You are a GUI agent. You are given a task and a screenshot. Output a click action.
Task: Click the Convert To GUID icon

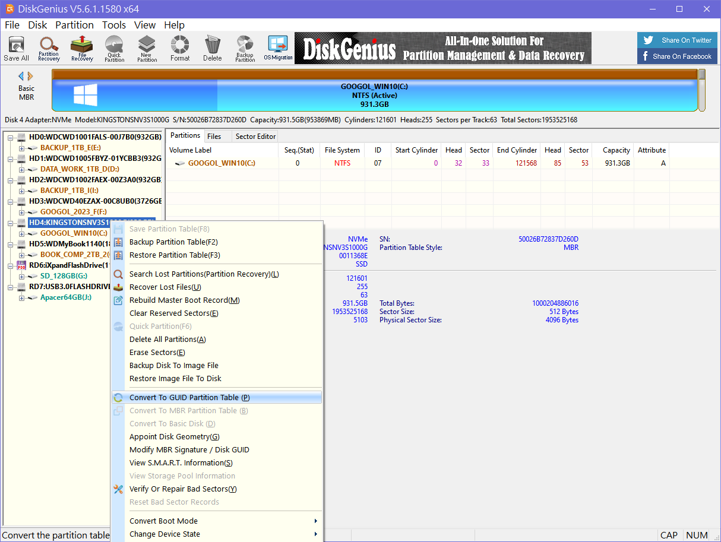[x=118, y=398]
